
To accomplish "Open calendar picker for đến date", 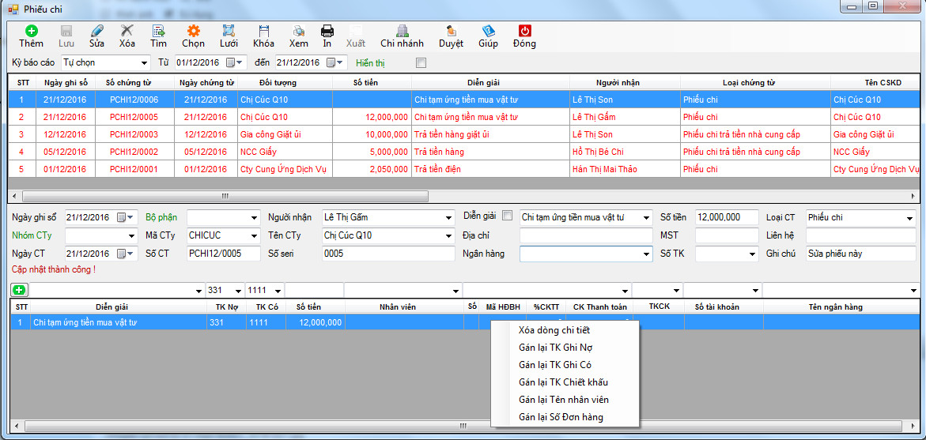I will click(334, 62).
